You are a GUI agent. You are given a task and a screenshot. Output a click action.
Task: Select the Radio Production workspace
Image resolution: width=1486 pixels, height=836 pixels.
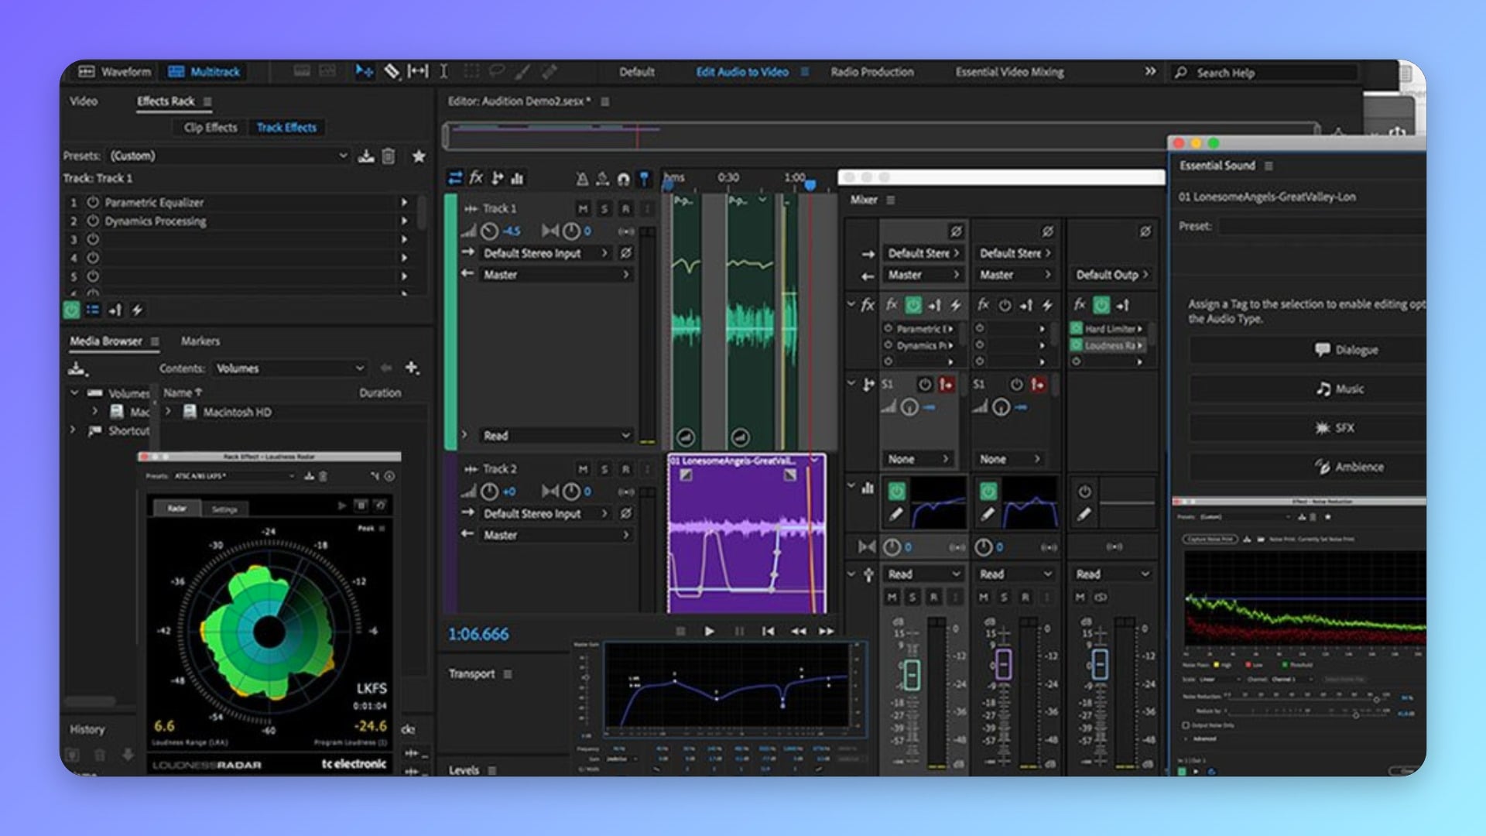pos(872,72)
